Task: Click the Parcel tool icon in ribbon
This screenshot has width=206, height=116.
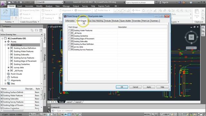Action: tap(43, 10)
